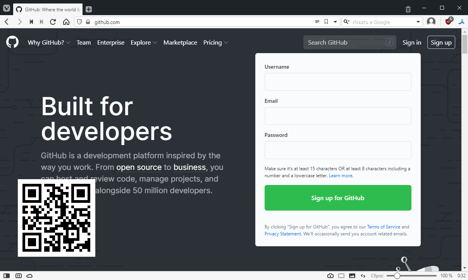
Task: Open the sync cloud status icon
Action: 29,276
